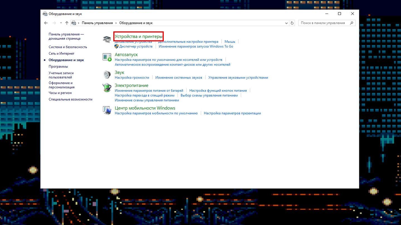Open Устройства и принтеры heading

coord(138,36)
